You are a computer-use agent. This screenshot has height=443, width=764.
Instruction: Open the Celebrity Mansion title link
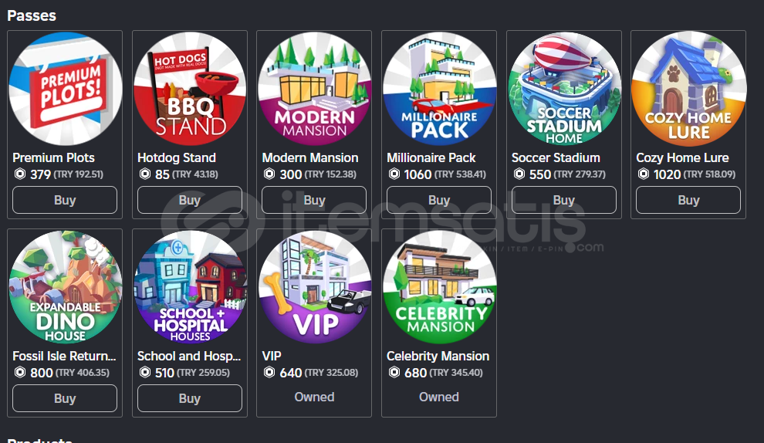(x=438, y=357)
